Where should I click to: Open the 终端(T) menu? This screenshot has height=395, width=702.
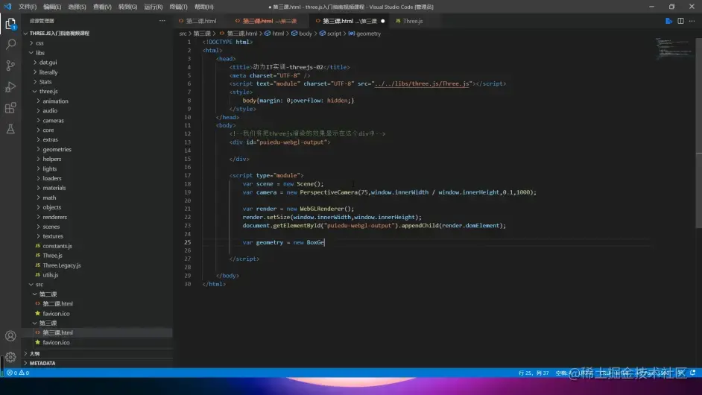click(x=178, y=7)
